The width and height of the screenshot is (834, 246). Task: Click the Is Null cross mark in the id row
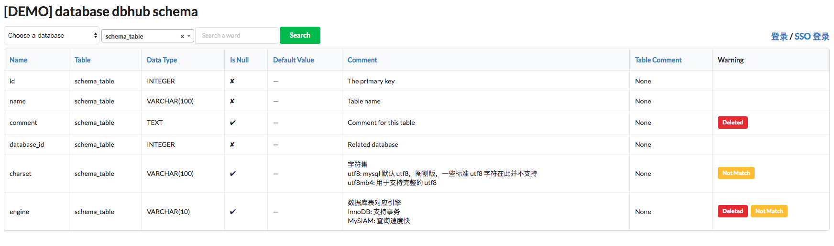pos(232,81)
